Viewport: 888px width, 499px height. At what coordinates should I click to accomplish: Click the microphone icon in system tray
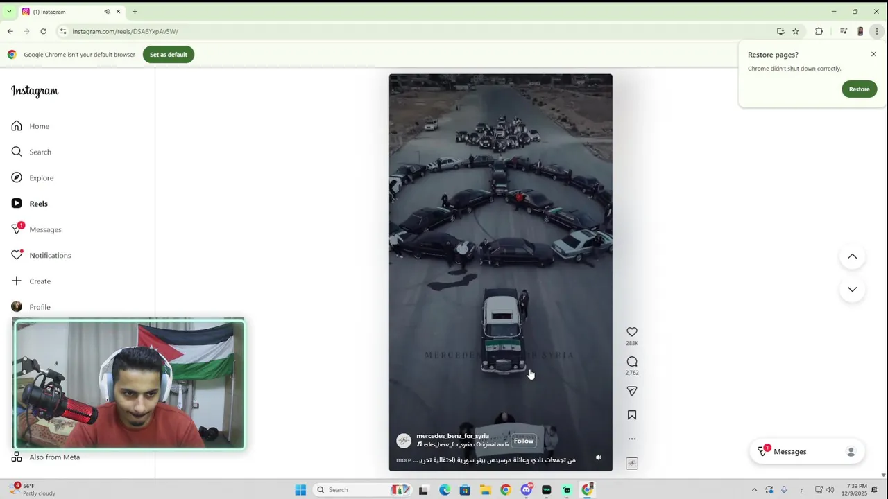[x=784, y=490]
